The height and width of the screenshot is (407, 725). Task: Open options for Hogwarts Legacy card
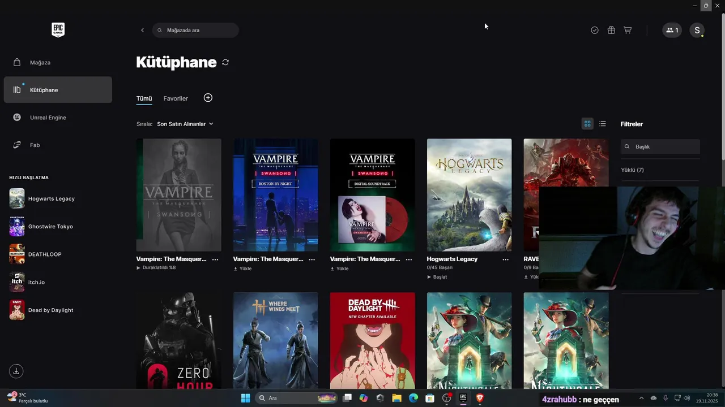point(505,259)
